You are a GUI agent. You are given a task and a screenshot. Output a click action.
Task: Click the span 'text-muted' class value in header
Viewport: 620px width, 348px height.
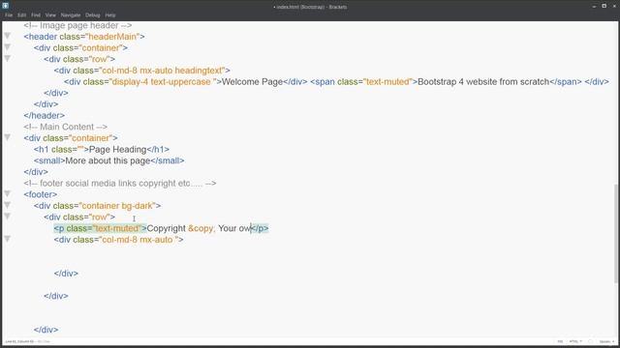click(x=387, y=81)
